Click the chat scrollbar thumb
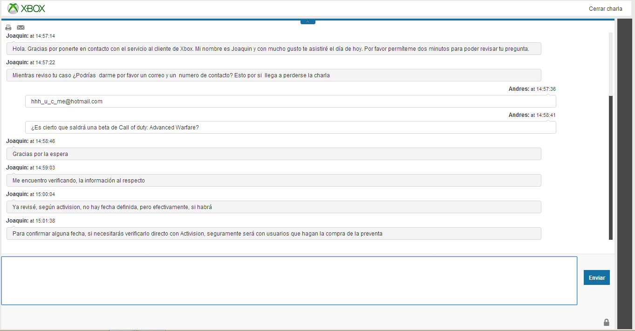635x331 pixels. (611, 168)
